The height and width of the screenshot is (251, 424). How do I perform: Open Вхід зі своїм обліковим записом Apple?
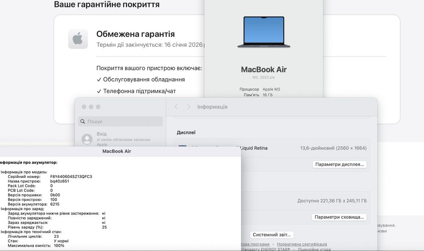pyautogui.click(x=120, y=139)
